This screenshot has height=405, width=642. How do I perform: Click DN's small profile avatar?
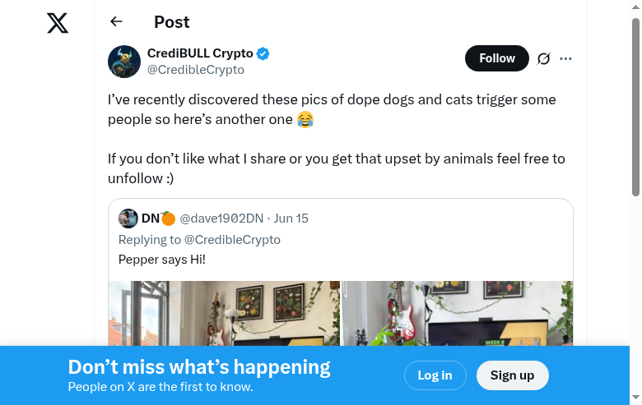click(128, 219)
